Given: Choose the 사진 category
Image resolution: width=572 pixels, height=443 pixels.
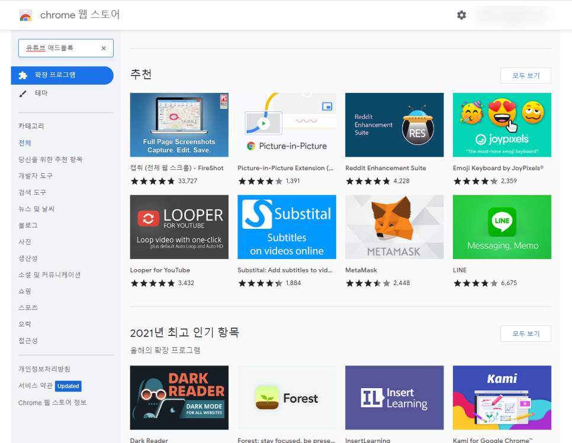Looking at the screenshot, I should (24, 241).
